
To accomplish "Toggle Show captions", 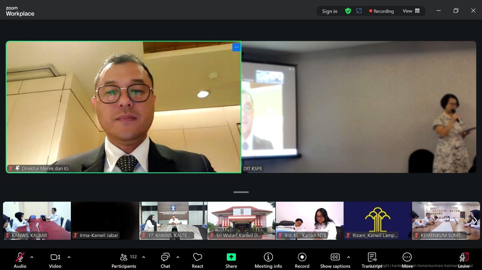I will pyautogui.click(x=335, y=260).
